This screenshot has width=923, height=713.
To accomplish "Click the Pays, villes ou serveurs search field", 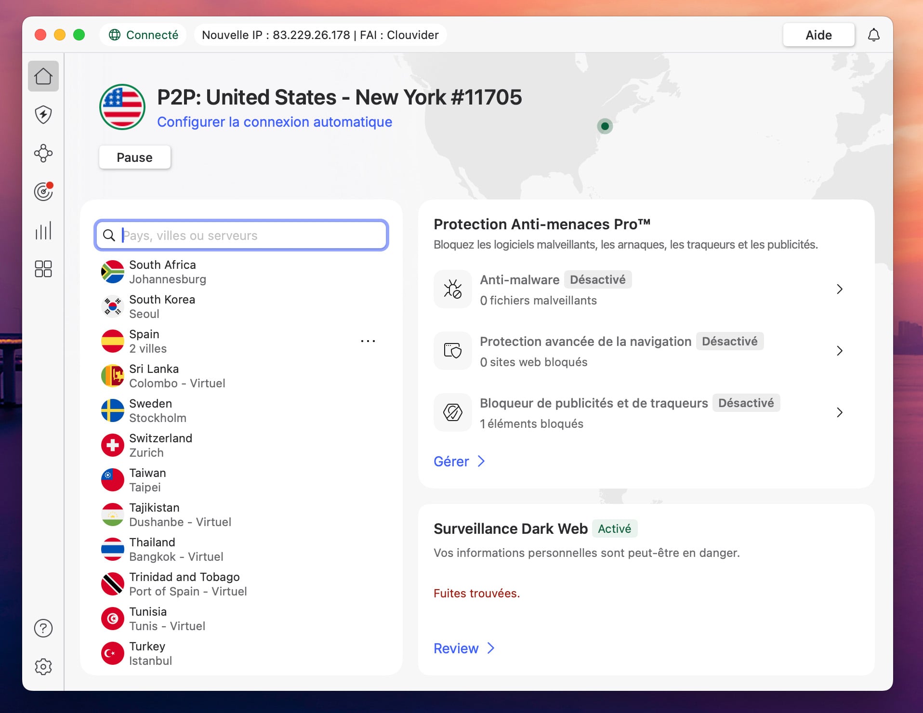I will tap(241, 235).
